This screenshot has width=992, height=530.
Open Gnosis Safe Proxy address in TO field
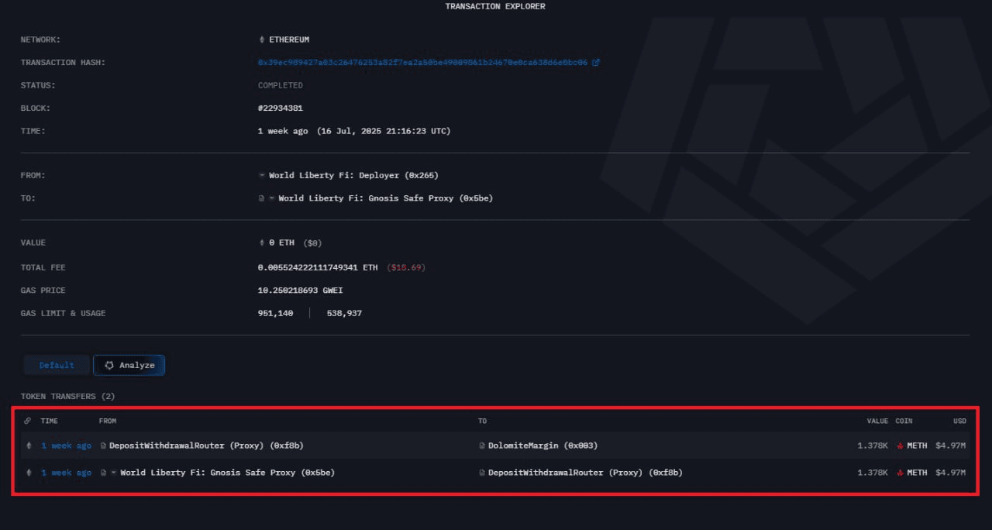(385, 198)
